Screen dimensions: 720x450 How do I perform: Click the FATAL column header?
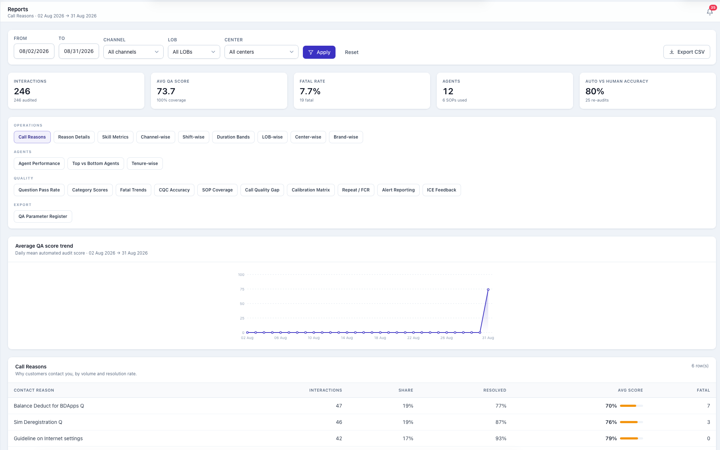(703, 390)
